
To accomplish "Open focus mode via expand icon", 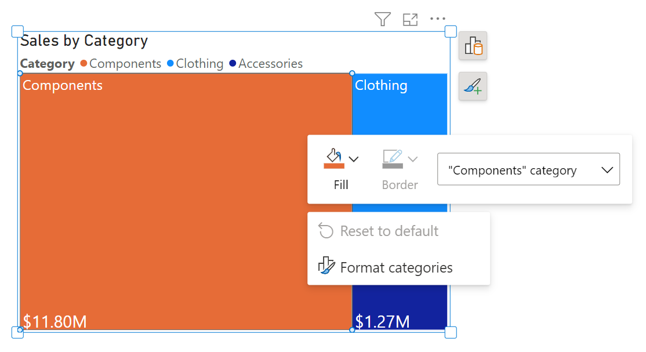I will [411, 19].
